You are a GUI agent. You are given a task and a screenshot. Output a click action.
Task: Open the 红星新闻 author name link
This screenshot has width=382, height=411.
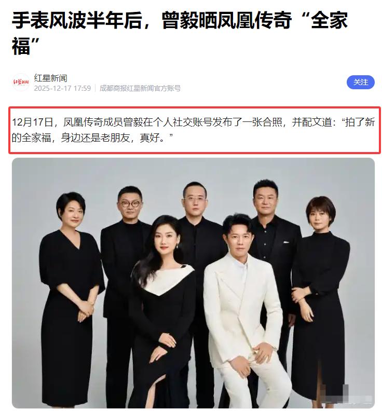coord(50,78)
